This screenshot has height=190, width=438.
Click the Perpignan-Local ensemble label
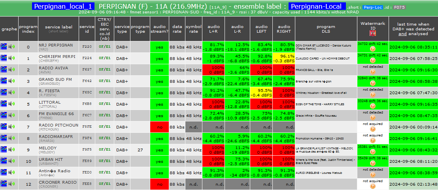(x=317, y=6)
